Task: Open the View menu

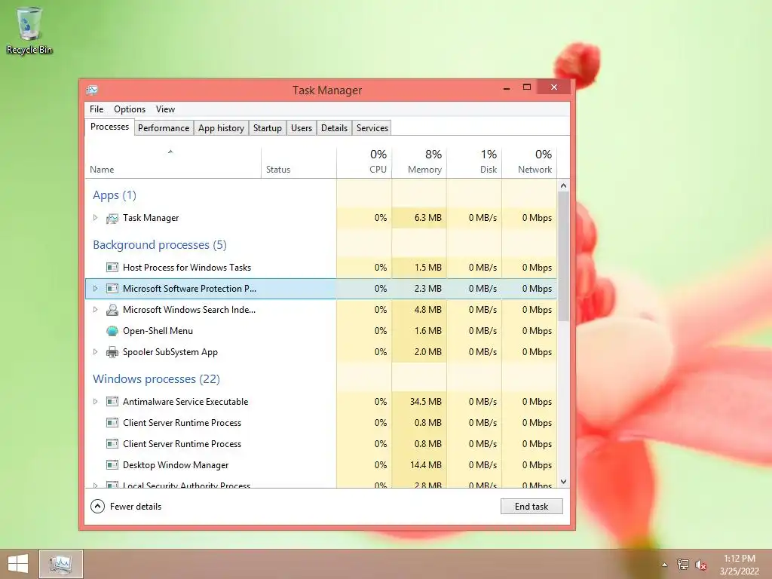Action: coord(165,109)
